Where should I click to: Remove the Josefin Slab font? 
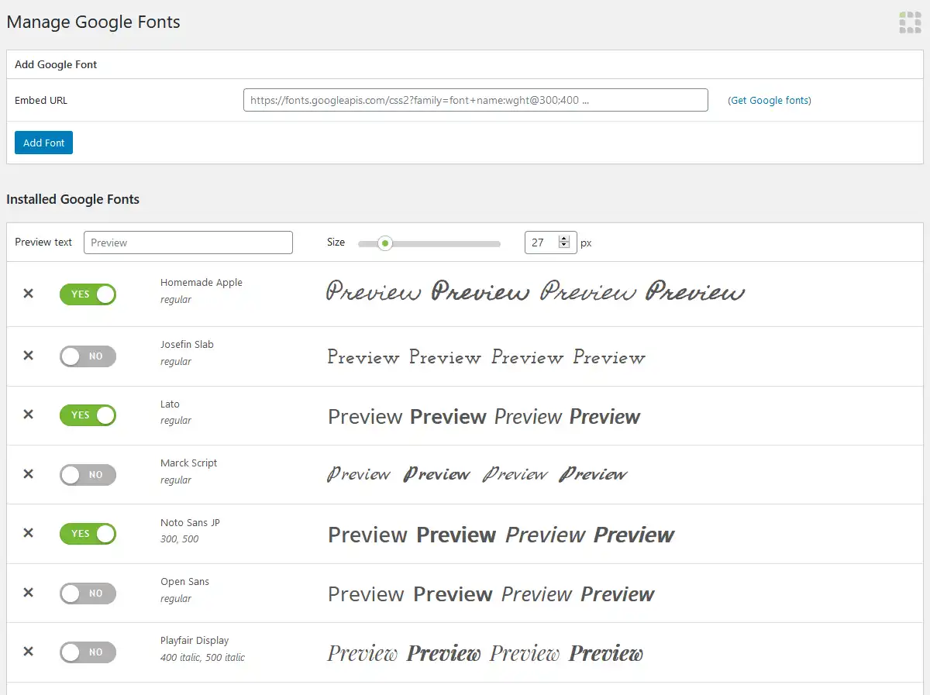[x=28, y=356]
